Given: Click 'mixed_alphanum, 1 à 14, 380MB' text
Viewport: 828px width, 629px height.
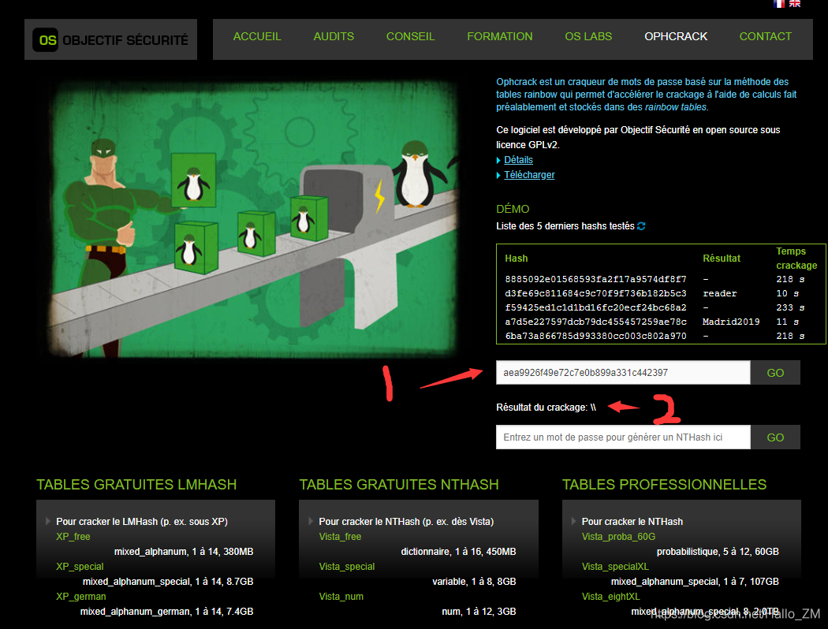Looking at the screenshot, I should coord(184,552).
